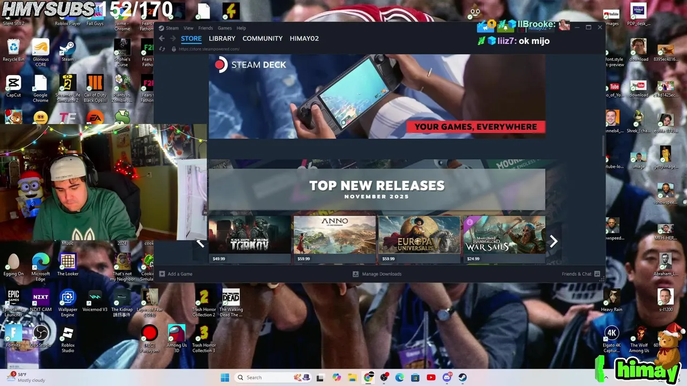687x386 pixels.
Task: Open Discord from the taskbar
Action: (x=447, y=377)
